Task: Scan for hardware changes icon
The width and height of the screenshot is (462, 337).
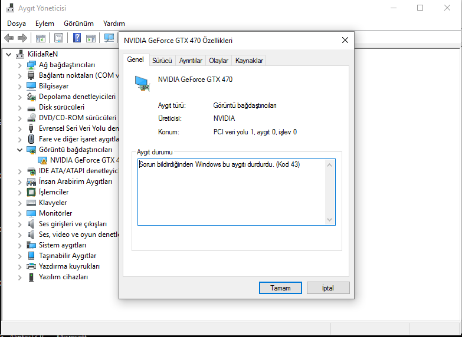Action: (109, 38)
